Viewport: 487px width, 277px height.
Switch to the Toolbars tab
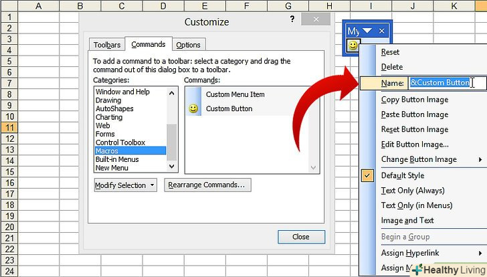pyautogui.click(x=107, y=45)
